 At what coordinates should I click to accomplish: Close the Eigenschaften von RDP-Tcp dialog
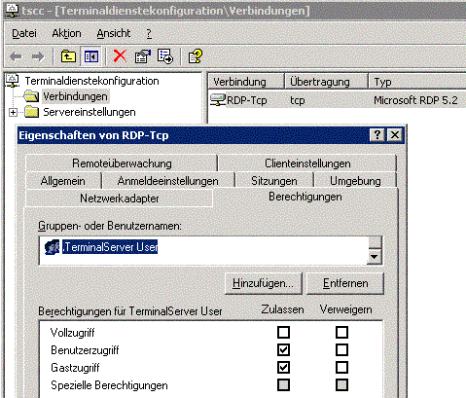(395, 135)
